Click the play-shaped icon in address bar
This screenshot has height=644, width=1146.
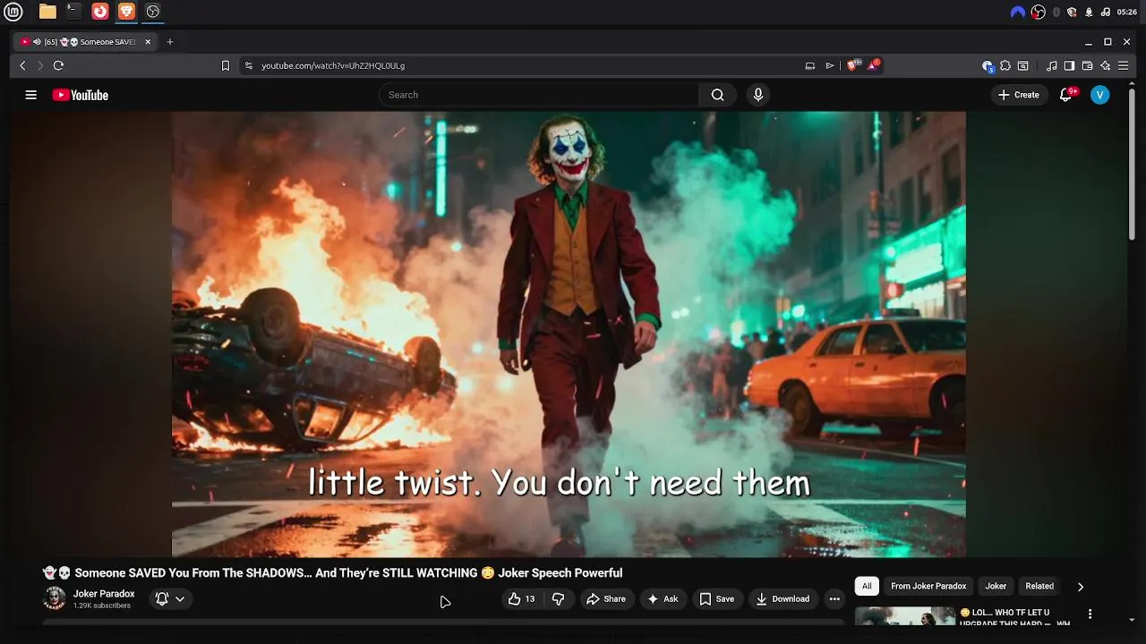[830, 65]
